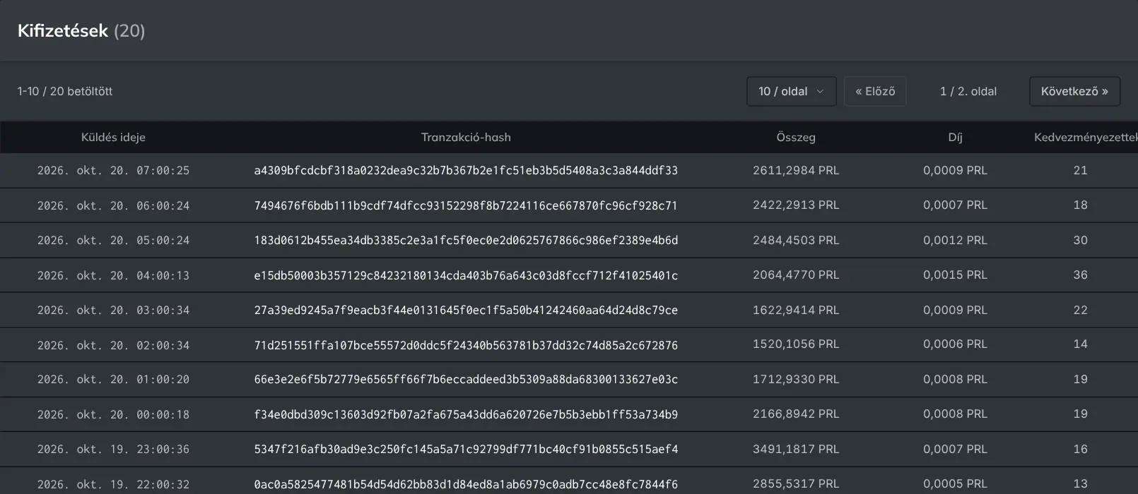Image resolution: width=1138 pixels, height=494 pixels.
Task: Open transaction hash starting with e15db50003b3
Action: pyautogui.click(x=466, y=276)
